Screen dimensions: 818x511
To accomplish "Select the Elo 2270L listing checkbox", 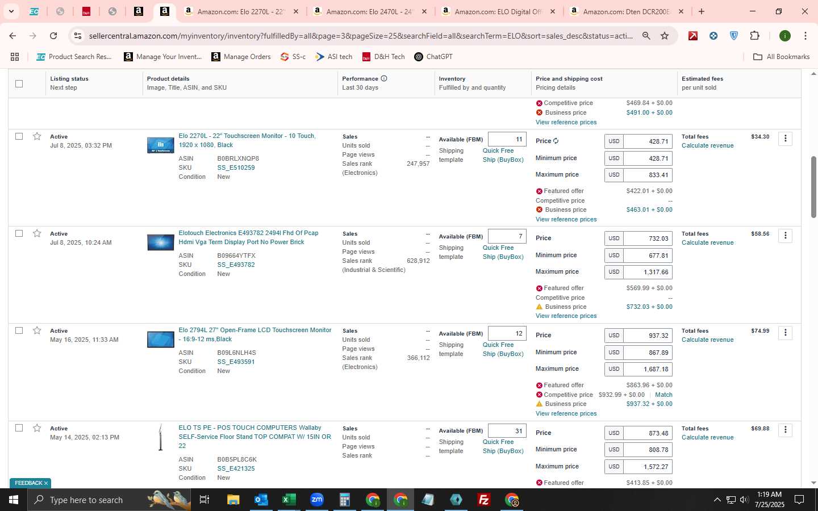I will coord(19,136).
